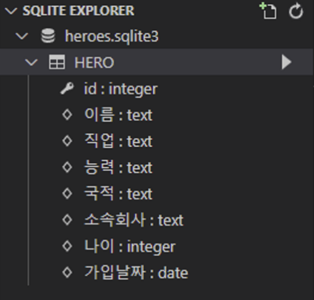
Task: Select the 나이 : integer column
Action: (x=130, y=247)
